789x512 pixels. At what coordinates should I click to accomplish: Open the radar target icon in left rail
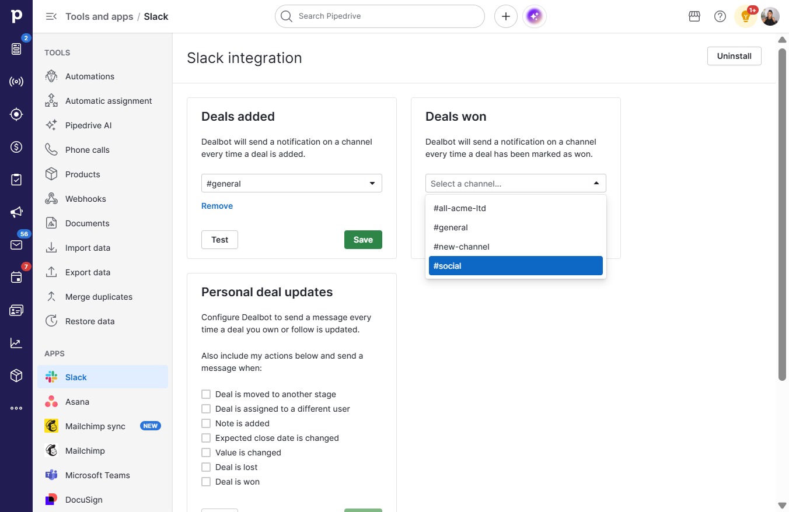16,114
